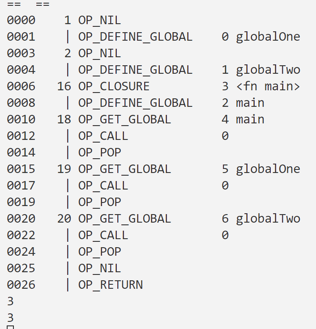Click line number 20 beside offset 0020
This screenshot has width=316, height=329.
coord(64,219)
